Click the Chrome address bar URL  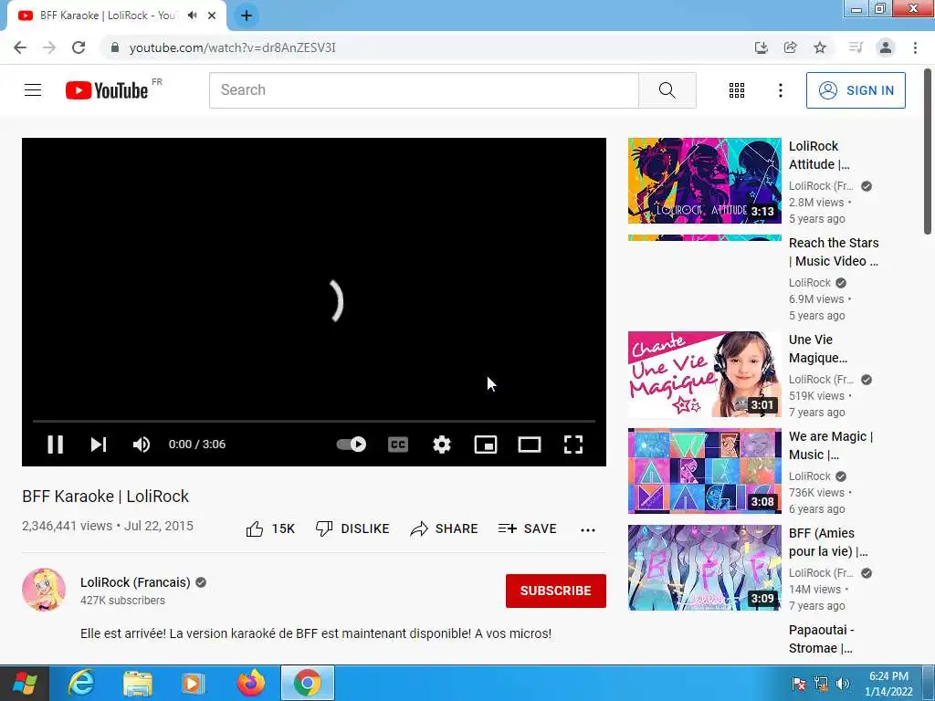pos(233,47)
